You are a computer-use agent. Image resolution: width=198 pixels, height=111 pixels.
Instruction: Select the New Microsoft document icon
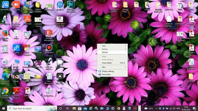49,79
